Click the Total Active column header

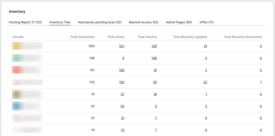click(116, 37)
